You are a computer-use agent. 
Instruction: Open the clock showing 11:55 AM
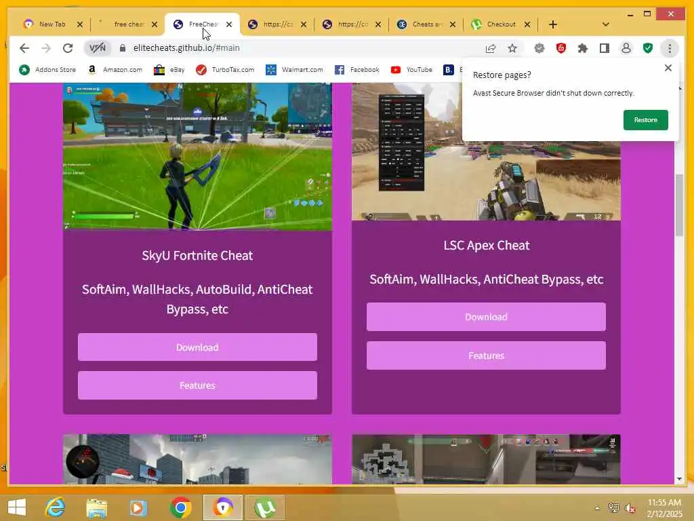click(x=664, y=507)
